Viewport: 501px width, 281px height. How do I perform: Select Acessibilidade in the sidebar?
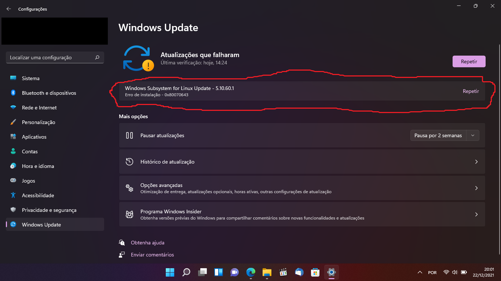tap(55, 195)
